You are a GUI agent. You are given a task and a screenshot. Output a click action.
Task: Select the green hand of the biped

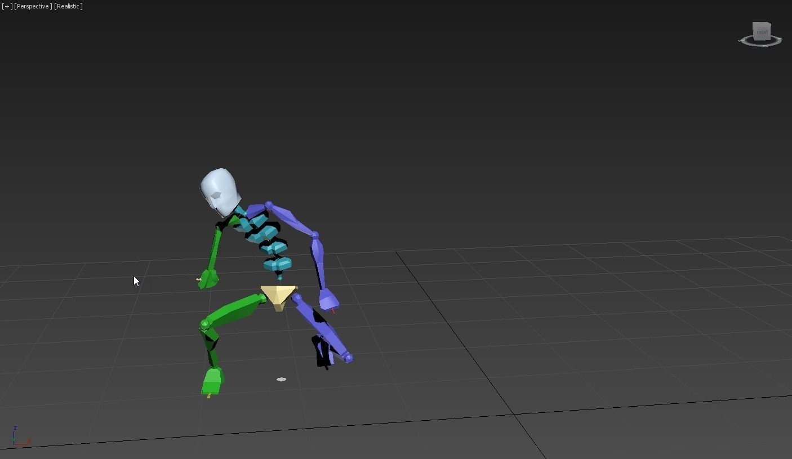point(208,278)
